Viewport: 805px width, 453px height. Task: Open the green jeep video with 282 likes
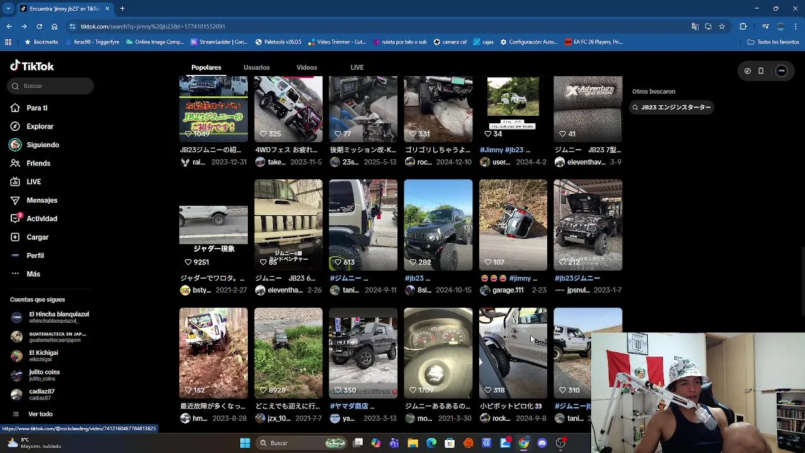click(438, 225)
